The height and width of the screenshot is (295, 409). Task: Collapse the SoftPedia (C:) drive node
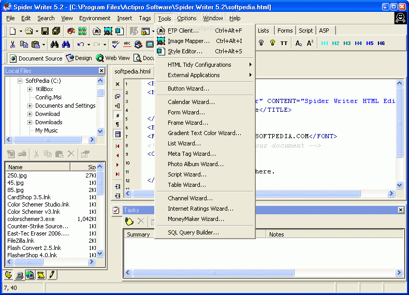point(20,81)
